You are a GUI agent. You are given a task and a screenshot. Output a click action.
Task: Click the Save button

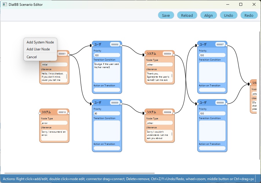[166, 15]
